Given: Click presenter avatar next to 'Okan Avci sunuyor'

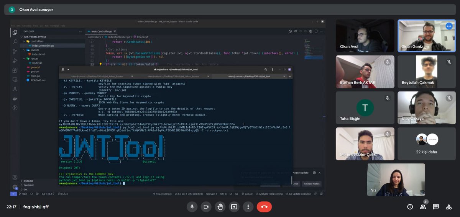Looking at the screenshot, I should 12,10.
